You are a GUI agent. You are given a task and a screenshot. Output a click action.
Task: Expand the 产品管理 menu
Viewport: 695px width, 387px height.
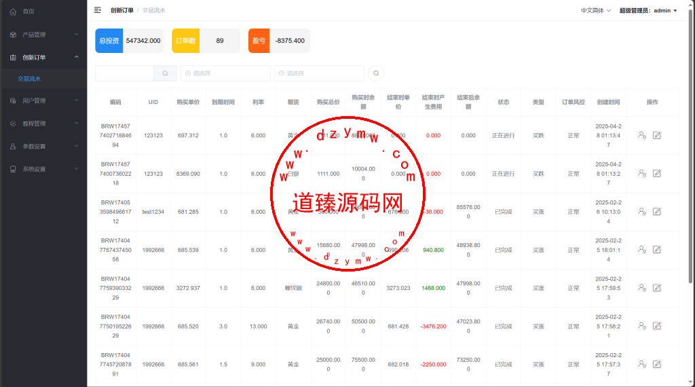click(x=43, y=35)
